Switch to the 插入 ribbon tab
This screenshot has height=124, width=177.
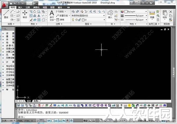pos(20,7)
